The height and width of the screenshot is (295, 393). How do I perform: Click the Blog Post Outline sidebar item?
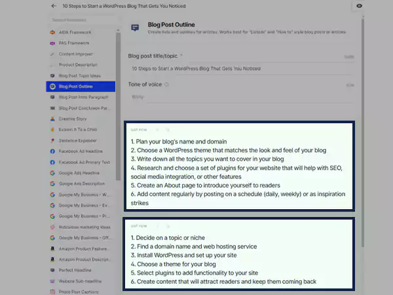75,87
